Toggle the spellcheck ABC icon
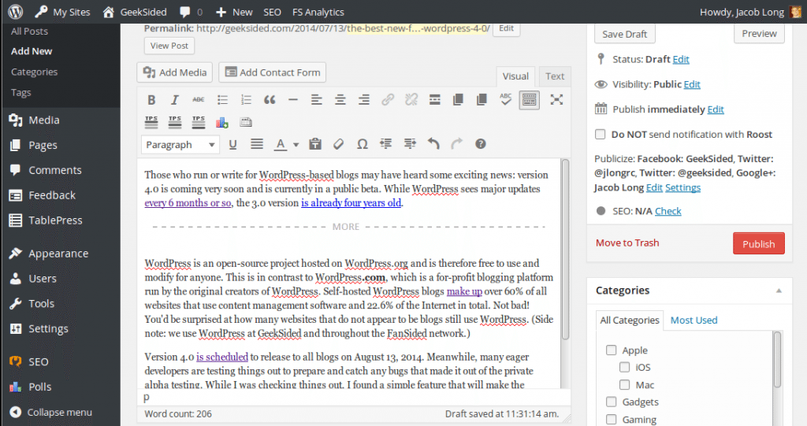This screenshot has width=807, height=426. click(x=505, y=99)
